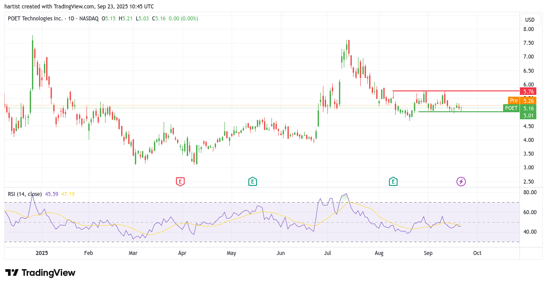Click the purple RSI value 45.59
This screenshot has height=286, width=547.
tap(51, 194)
